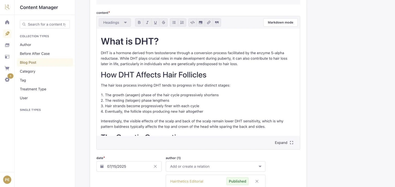The width and height of the screenshot is (395, 187).
Task: Open the Author collection type
Action: (x=25, y=45)
